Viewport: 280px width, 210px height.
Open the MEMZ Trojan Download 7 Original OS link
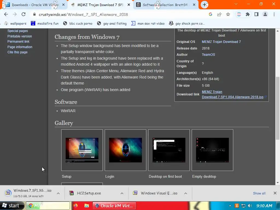point(221,42)
